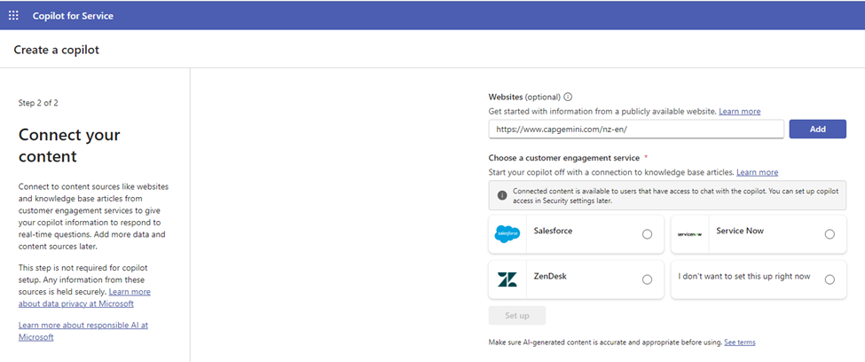Open Learn more link for knowledge base articles
The width and height of the screenshot is (865, 362).
(758, 172)
